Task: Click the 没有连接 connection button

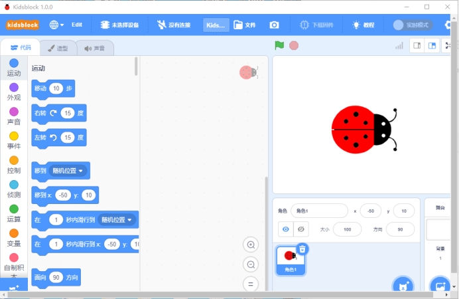Action: 174,25
